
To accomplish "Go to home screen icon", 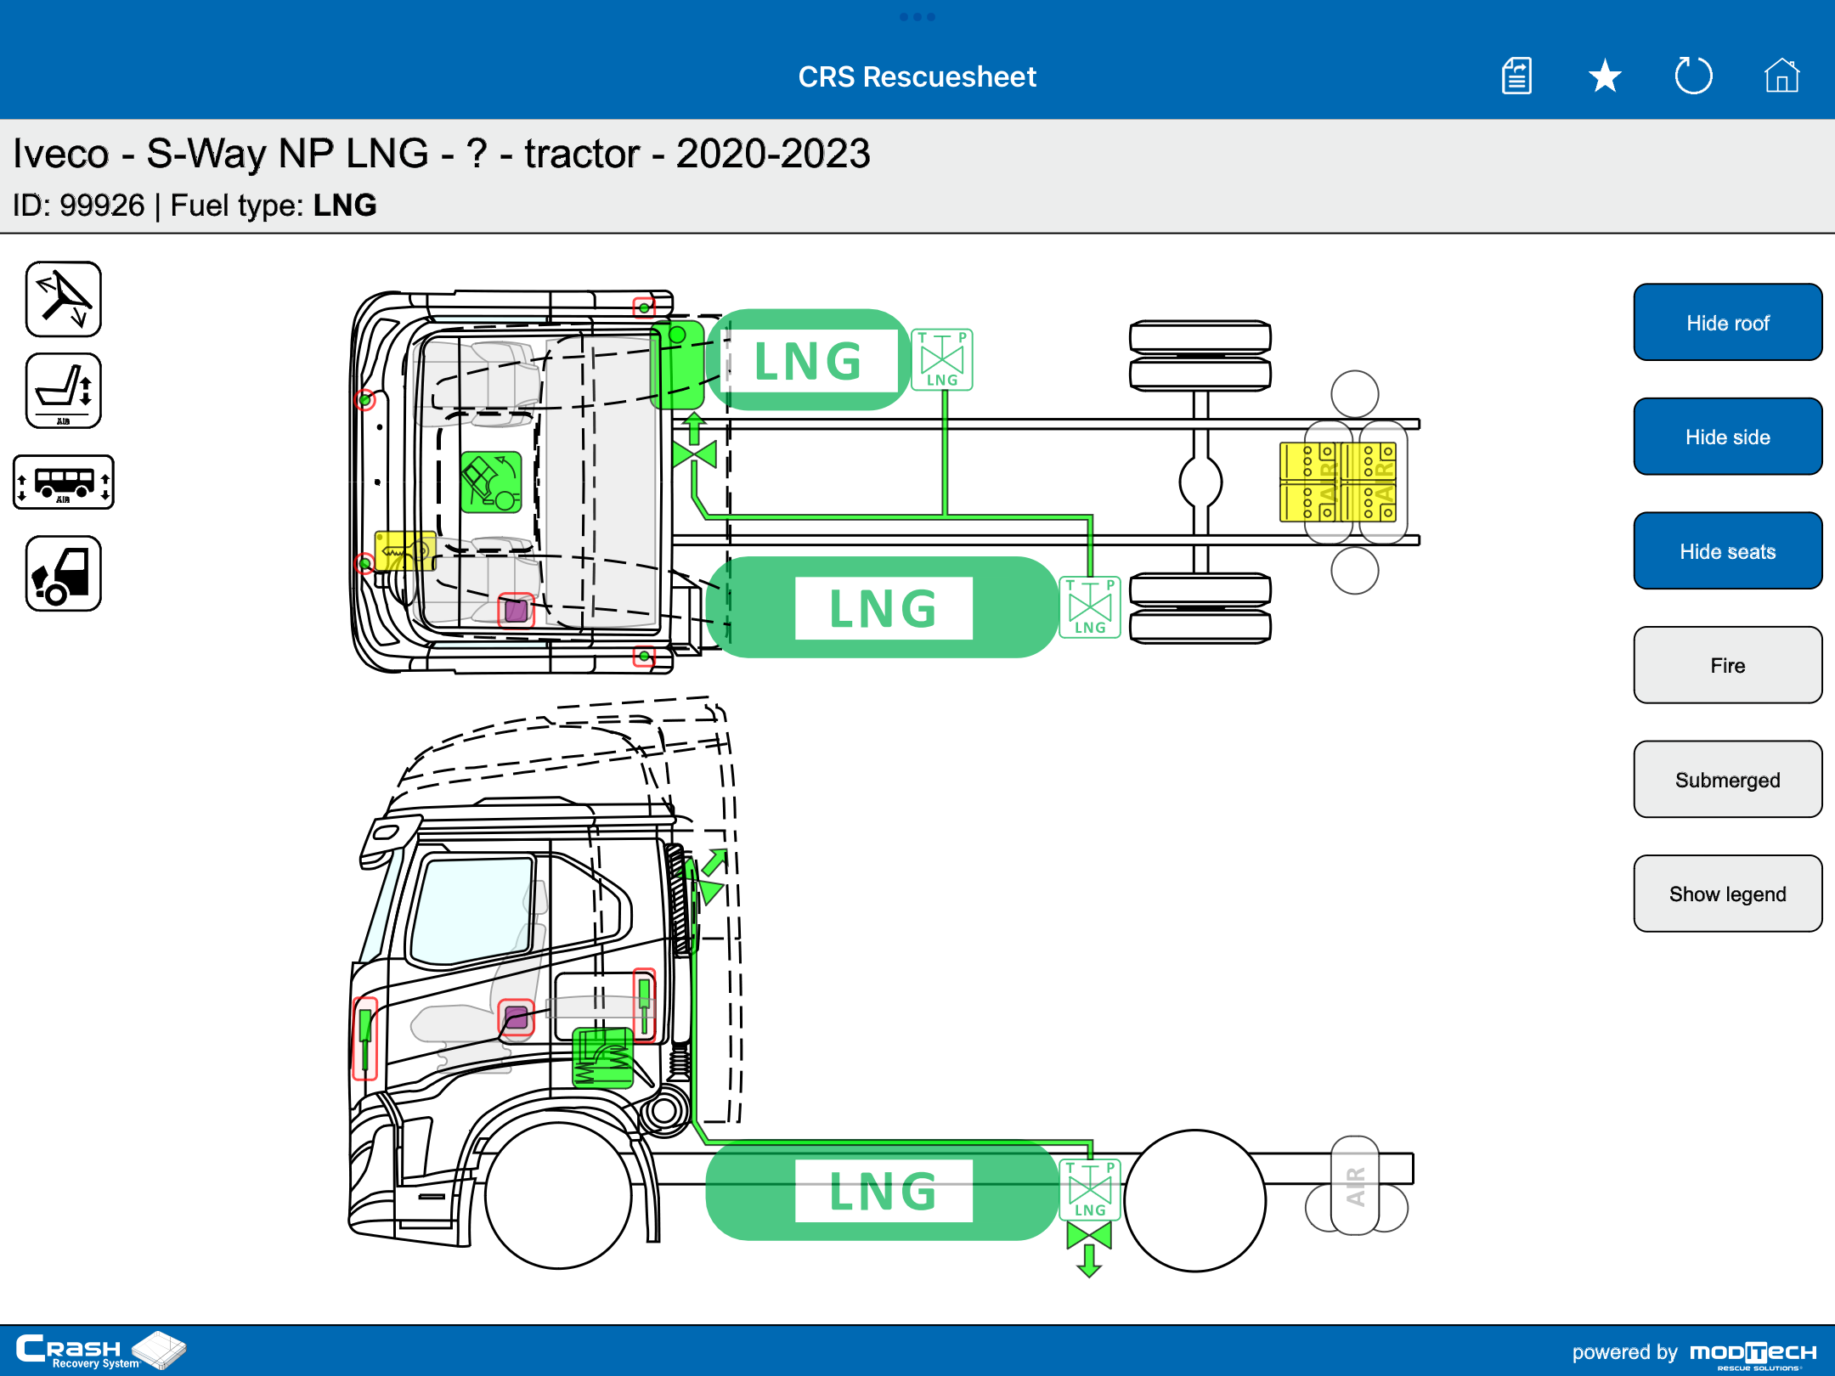I will pos(1781,76).
